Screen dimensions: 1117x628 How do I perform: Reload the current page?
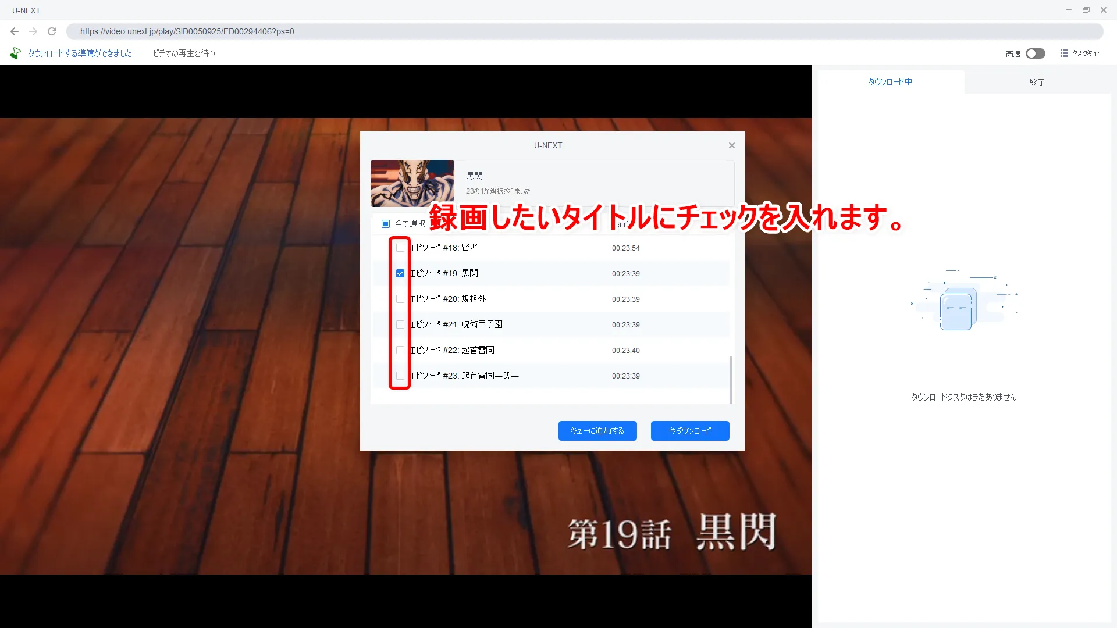tap(52, 31)
